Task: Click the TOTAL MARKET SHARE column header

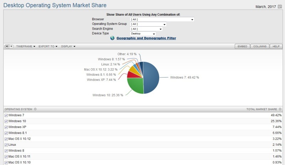Action: [261, 109]
